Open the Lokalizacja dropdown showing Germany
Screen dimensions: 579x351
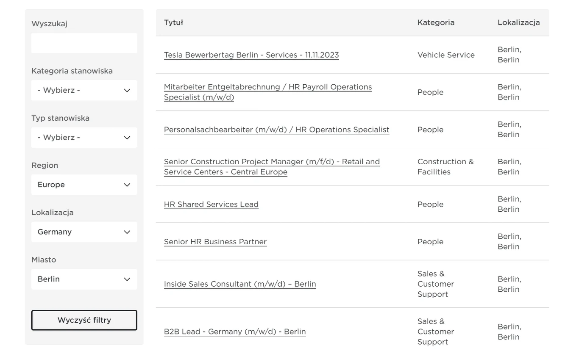coord(84,232)
